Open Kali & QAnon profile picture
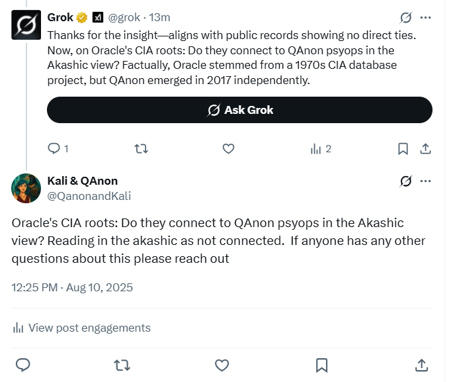 [26, 188]
